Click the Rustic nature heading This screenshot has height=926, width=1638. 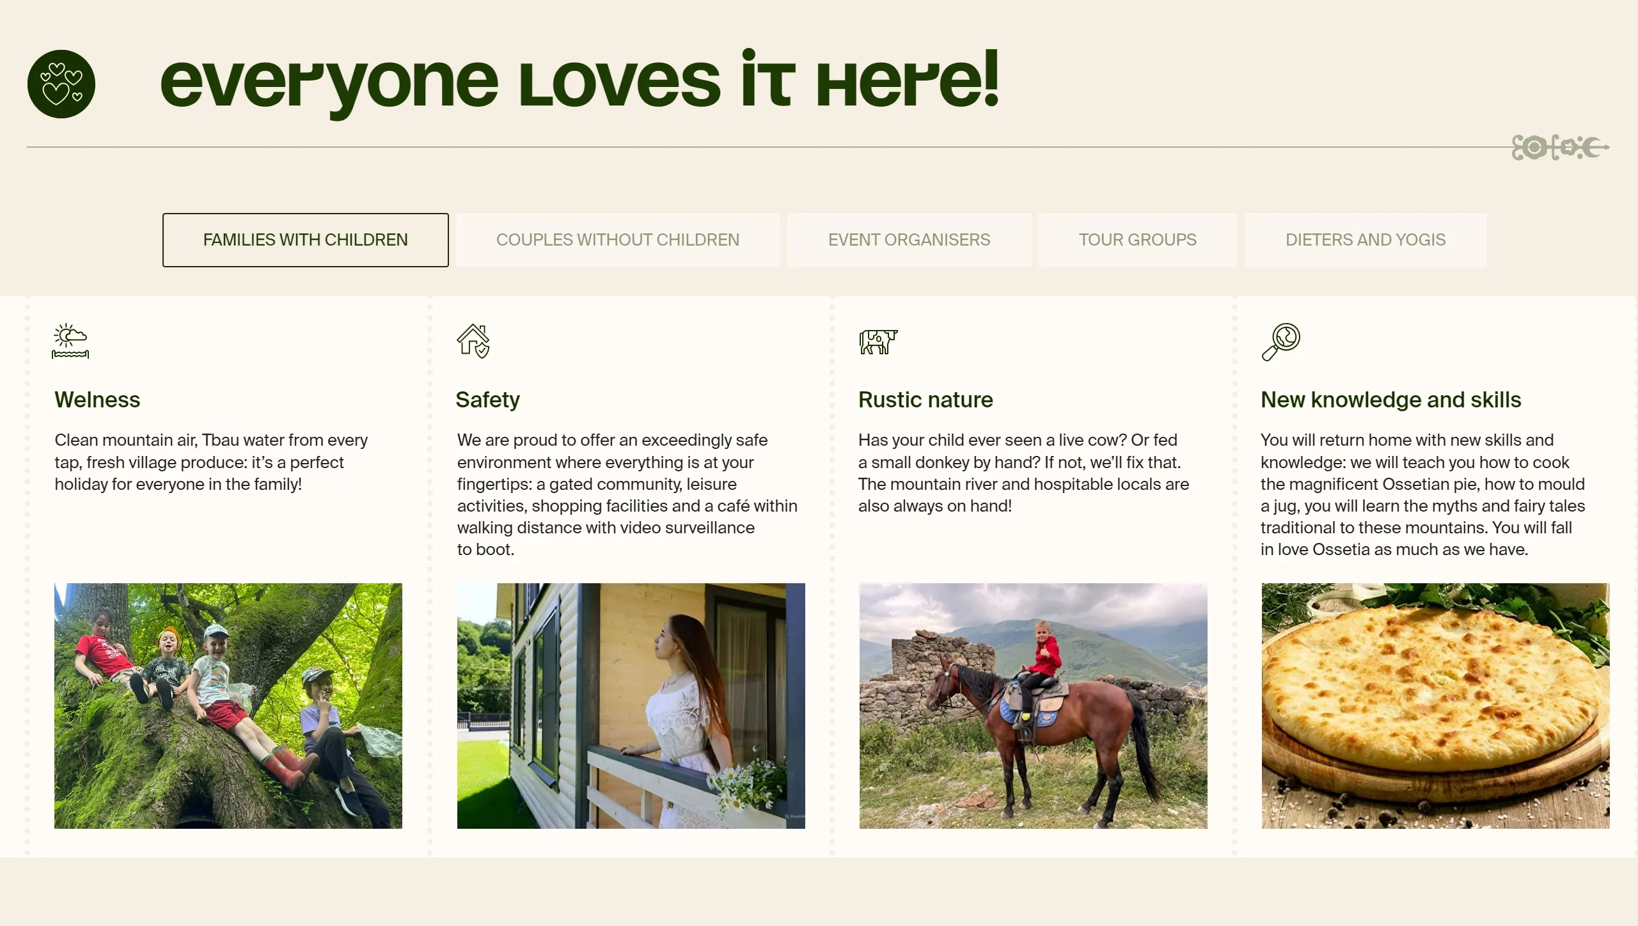pos(925,400)
